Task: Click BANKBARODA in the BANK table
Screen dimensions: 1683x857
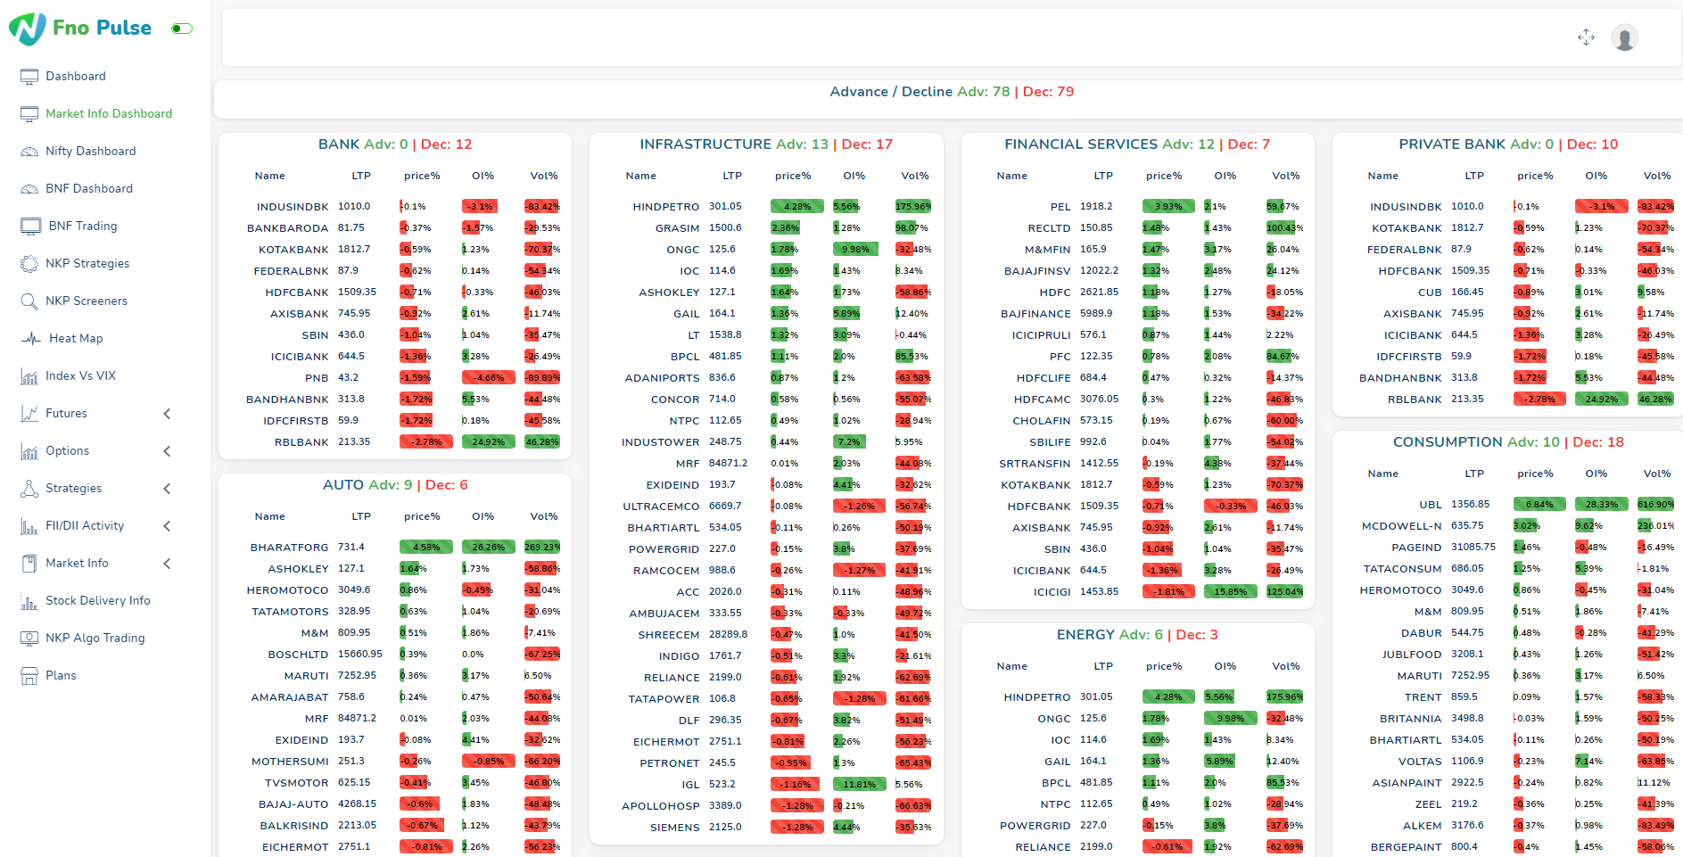Action: 287,228
